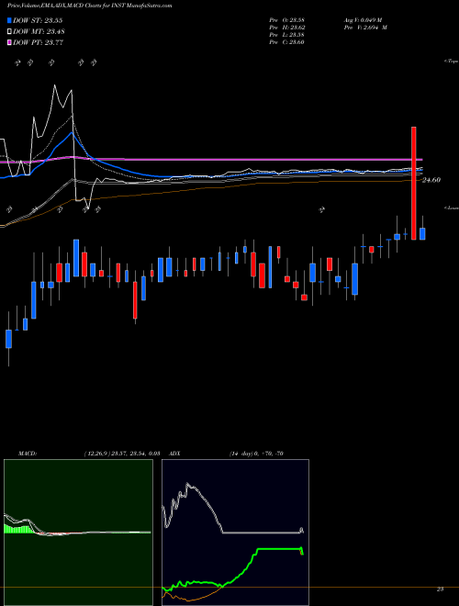Viewport: 459px width, 606px height.
Task: Click the ADX panel title
Action: point(175,454)
